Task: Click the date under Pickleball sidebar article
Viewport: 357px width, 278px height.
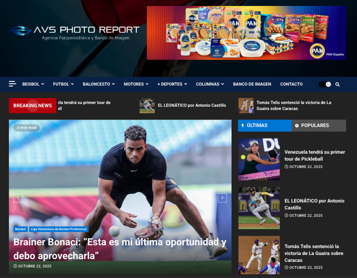Action: click(x=304, y=166)
